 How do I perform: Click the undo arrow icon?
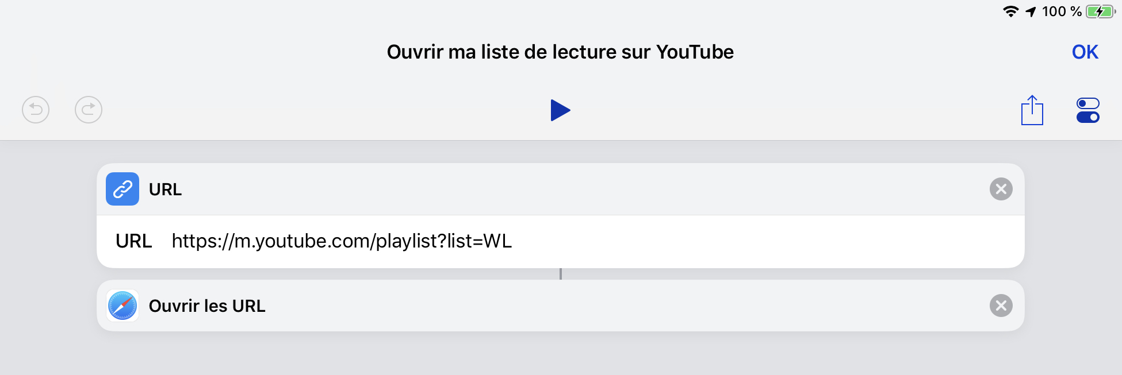coord(35,110)
